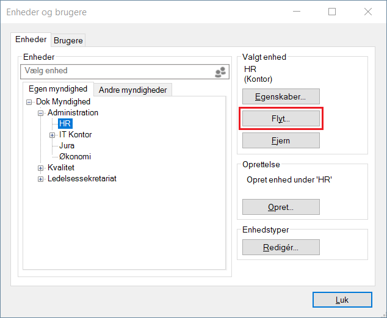The height and width of the screenshot is (318, 387).
Task: Collapse the Dok Myndighed tree node
Action: tap(29, 102)
